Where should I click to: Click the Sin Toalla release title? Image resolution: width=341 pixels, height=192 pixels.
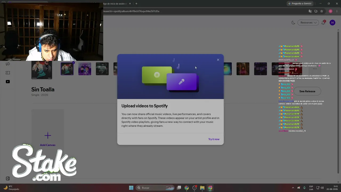click(43, 90)
